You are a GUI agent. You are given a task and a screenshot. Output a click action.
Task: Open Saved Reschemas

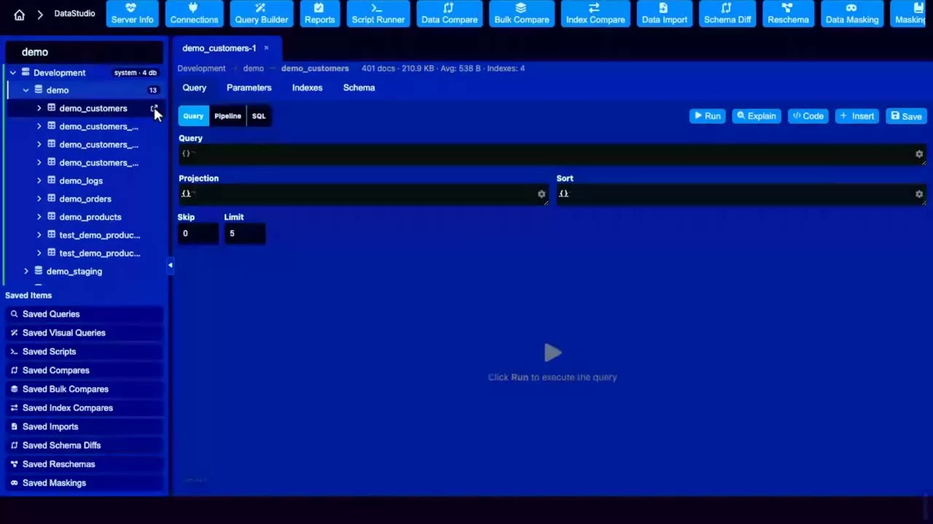tap(85, 464)
